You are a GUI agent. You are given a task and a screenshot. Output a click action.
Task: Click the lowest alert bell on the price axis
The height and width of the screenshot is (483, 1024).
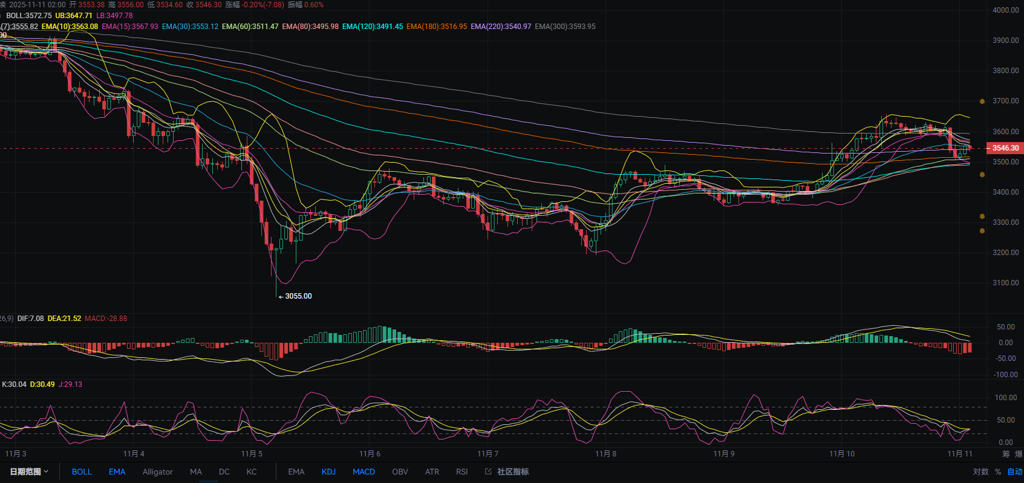pyautogui.click(x=982, y=231)
